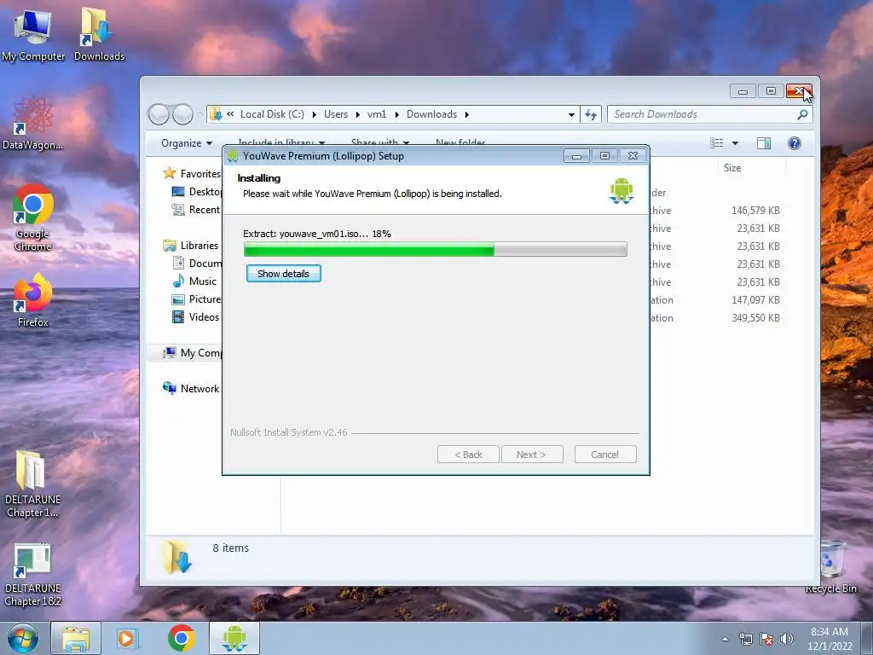Launch Firefox from the desktop

33,301
